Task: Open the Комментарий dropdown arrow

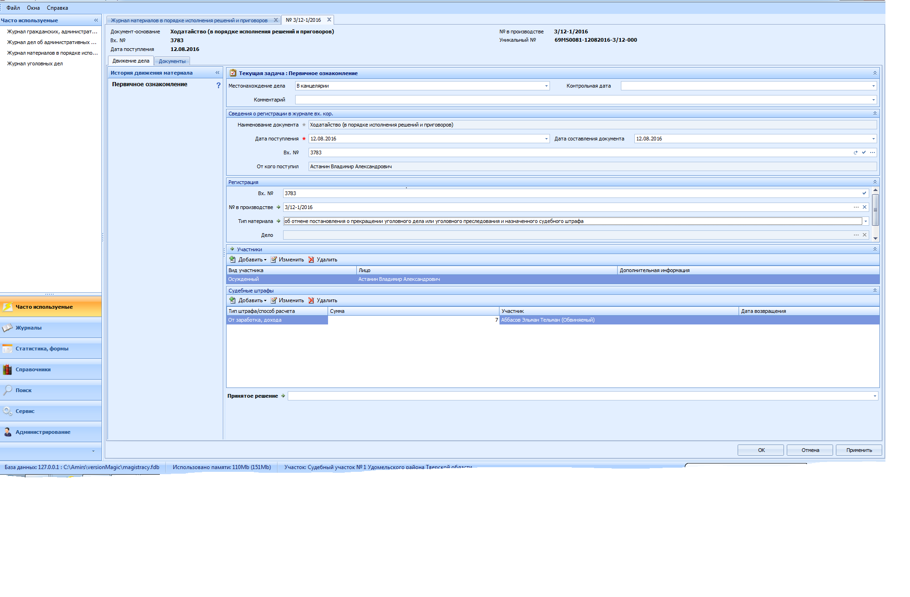Action: point(873,100)
